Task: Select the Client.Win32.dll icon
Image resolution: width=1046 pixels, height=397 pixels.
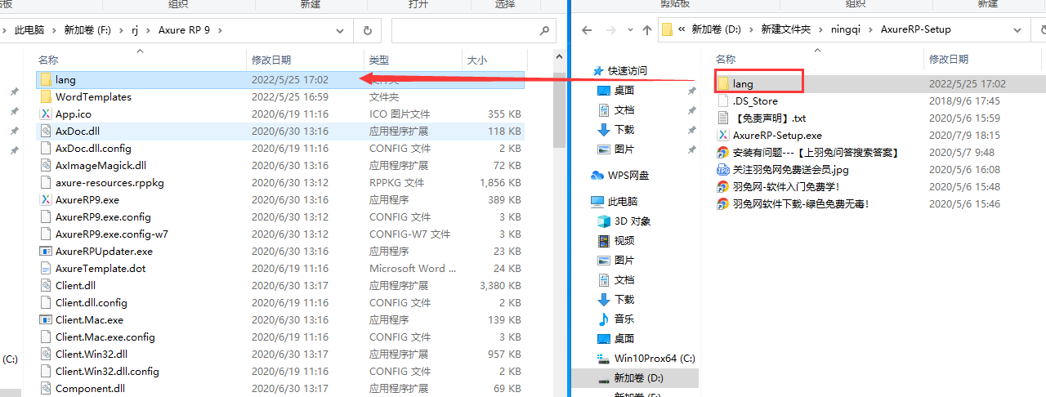Action: tap(46, 355)
